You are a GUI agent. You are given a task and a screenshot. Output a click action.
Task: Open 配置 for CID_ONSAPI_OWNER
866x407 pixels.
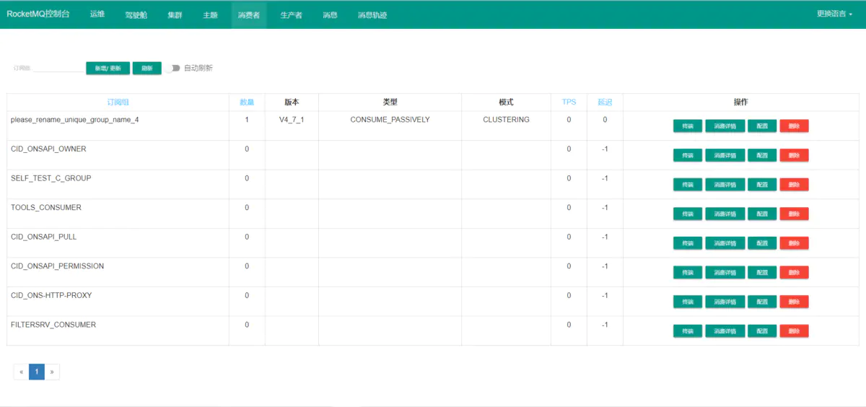pyautogui.click(x=762, y=155)
